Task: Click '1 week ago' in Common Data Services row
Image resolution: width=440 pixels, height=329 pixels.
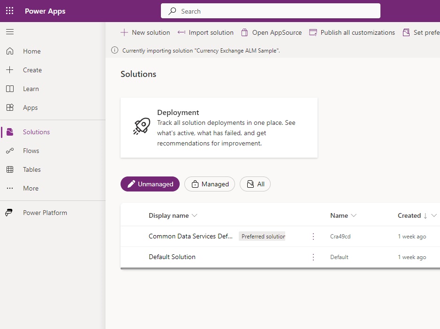Action: (x=412, y=237)
